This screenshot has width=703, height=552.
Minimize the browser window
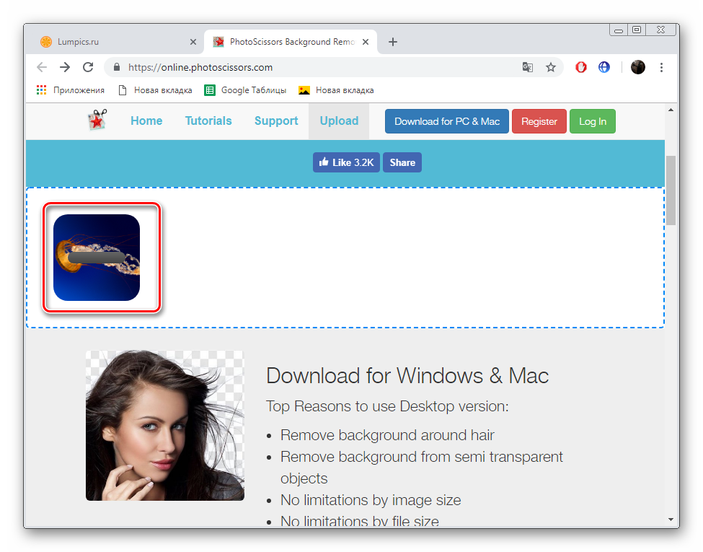click(x=619, y=30)
